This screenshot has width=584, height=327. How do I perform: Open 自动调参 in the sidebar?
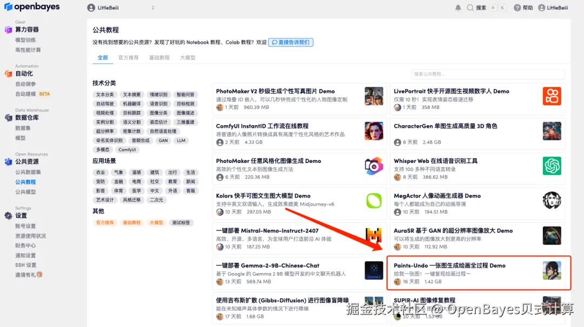click(26, 84)
